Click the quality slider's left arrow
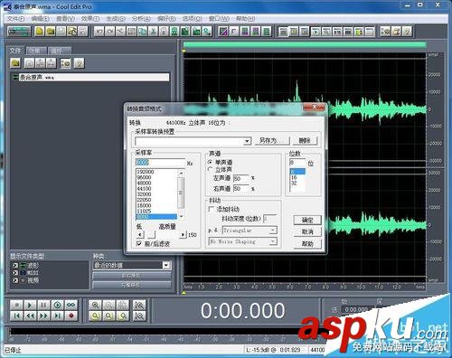 (140, 234)
